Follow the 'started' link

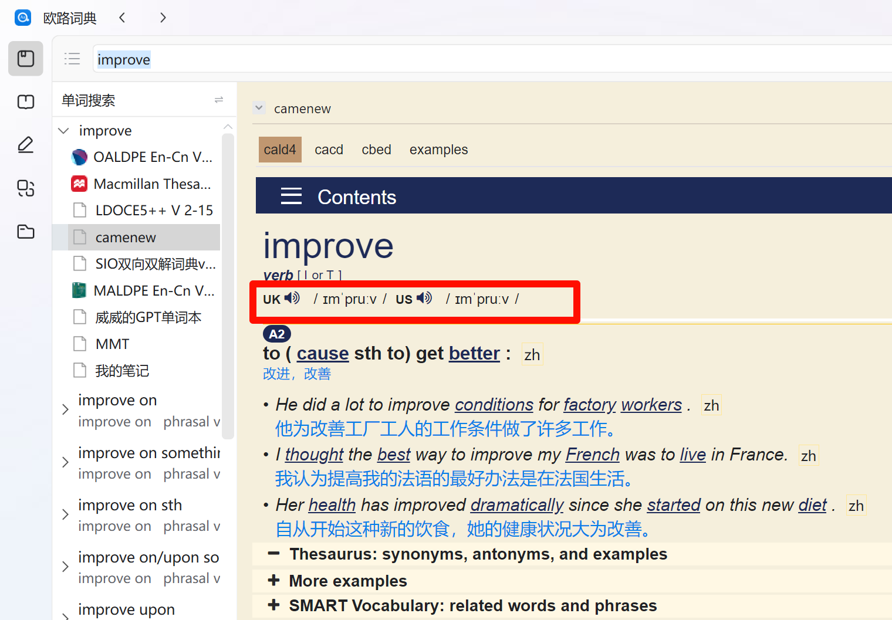[x=674, y=505]
